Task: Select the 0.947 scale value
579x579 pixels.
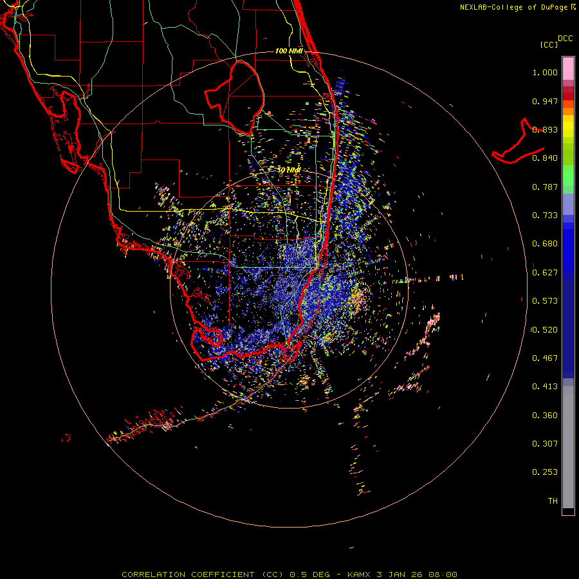Action: pos(545,101)
